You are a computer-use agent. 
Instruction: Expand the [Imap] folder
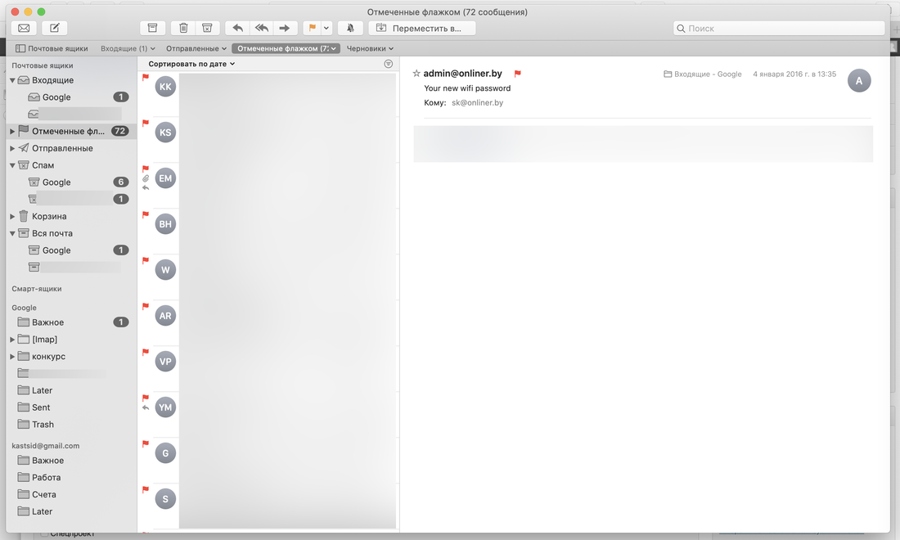(x=12, y=340)
